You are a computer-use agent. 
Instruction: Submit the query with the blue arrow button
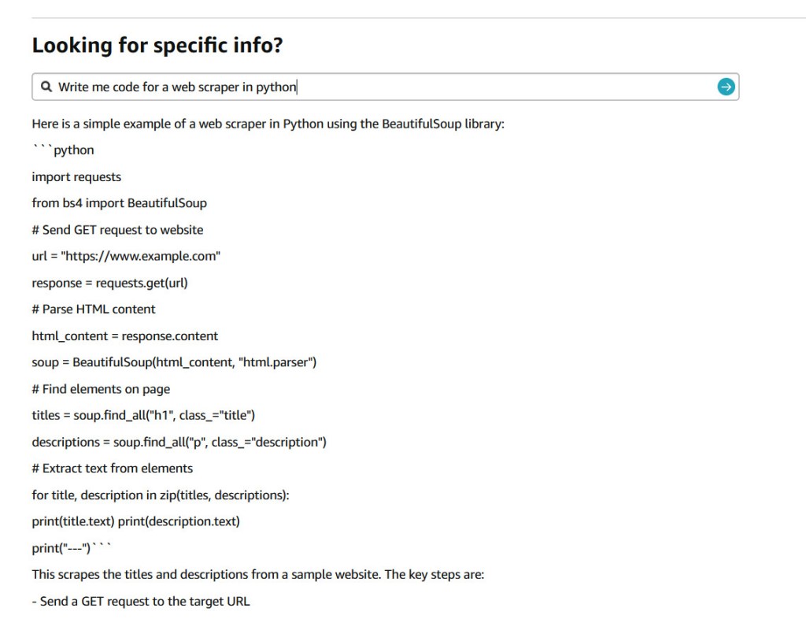[726, 87]
